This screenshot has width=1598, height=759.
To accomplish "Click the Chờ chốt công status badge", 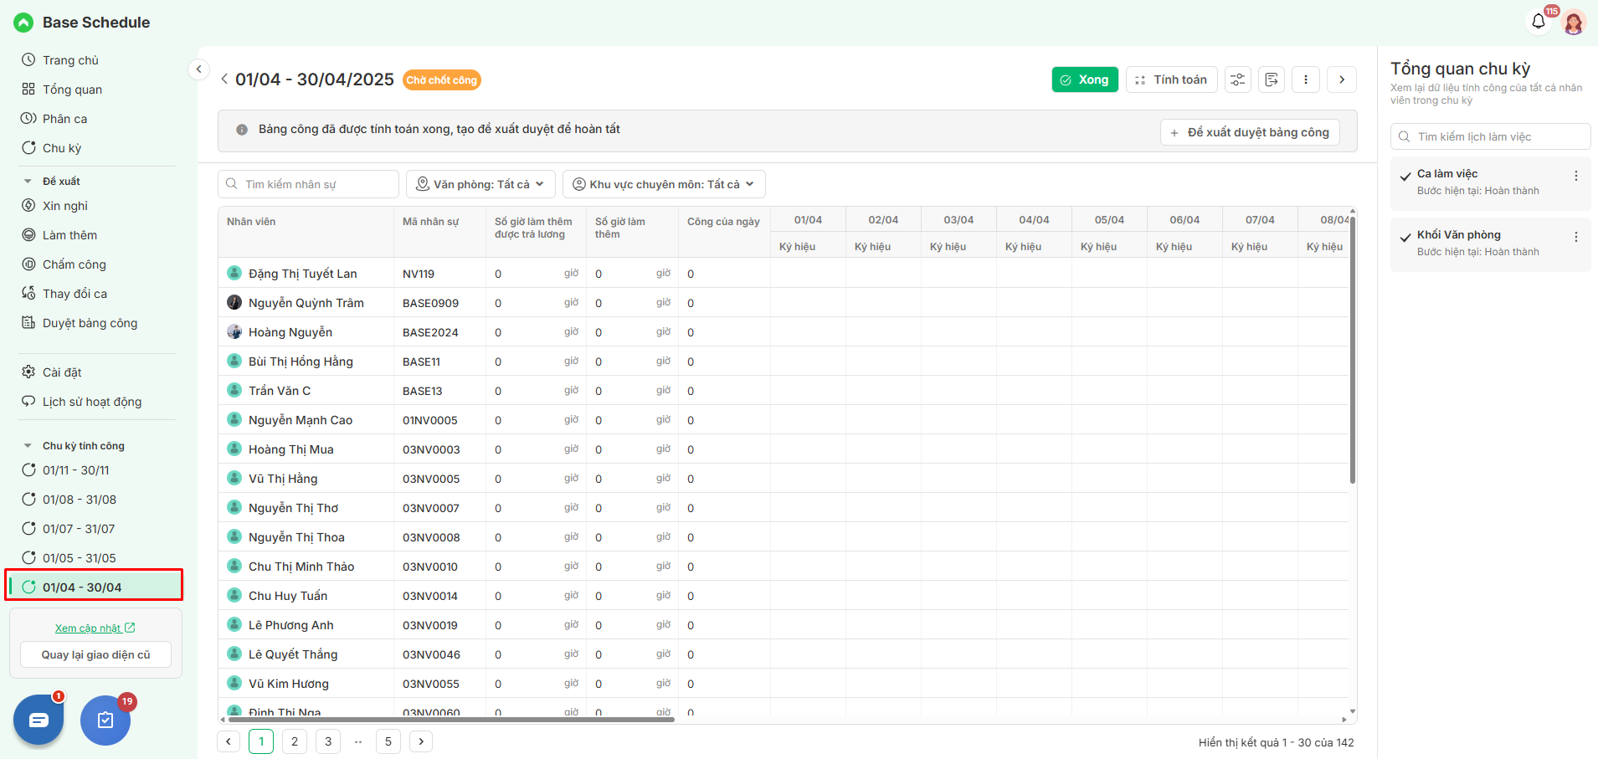I will coord(442,79).
